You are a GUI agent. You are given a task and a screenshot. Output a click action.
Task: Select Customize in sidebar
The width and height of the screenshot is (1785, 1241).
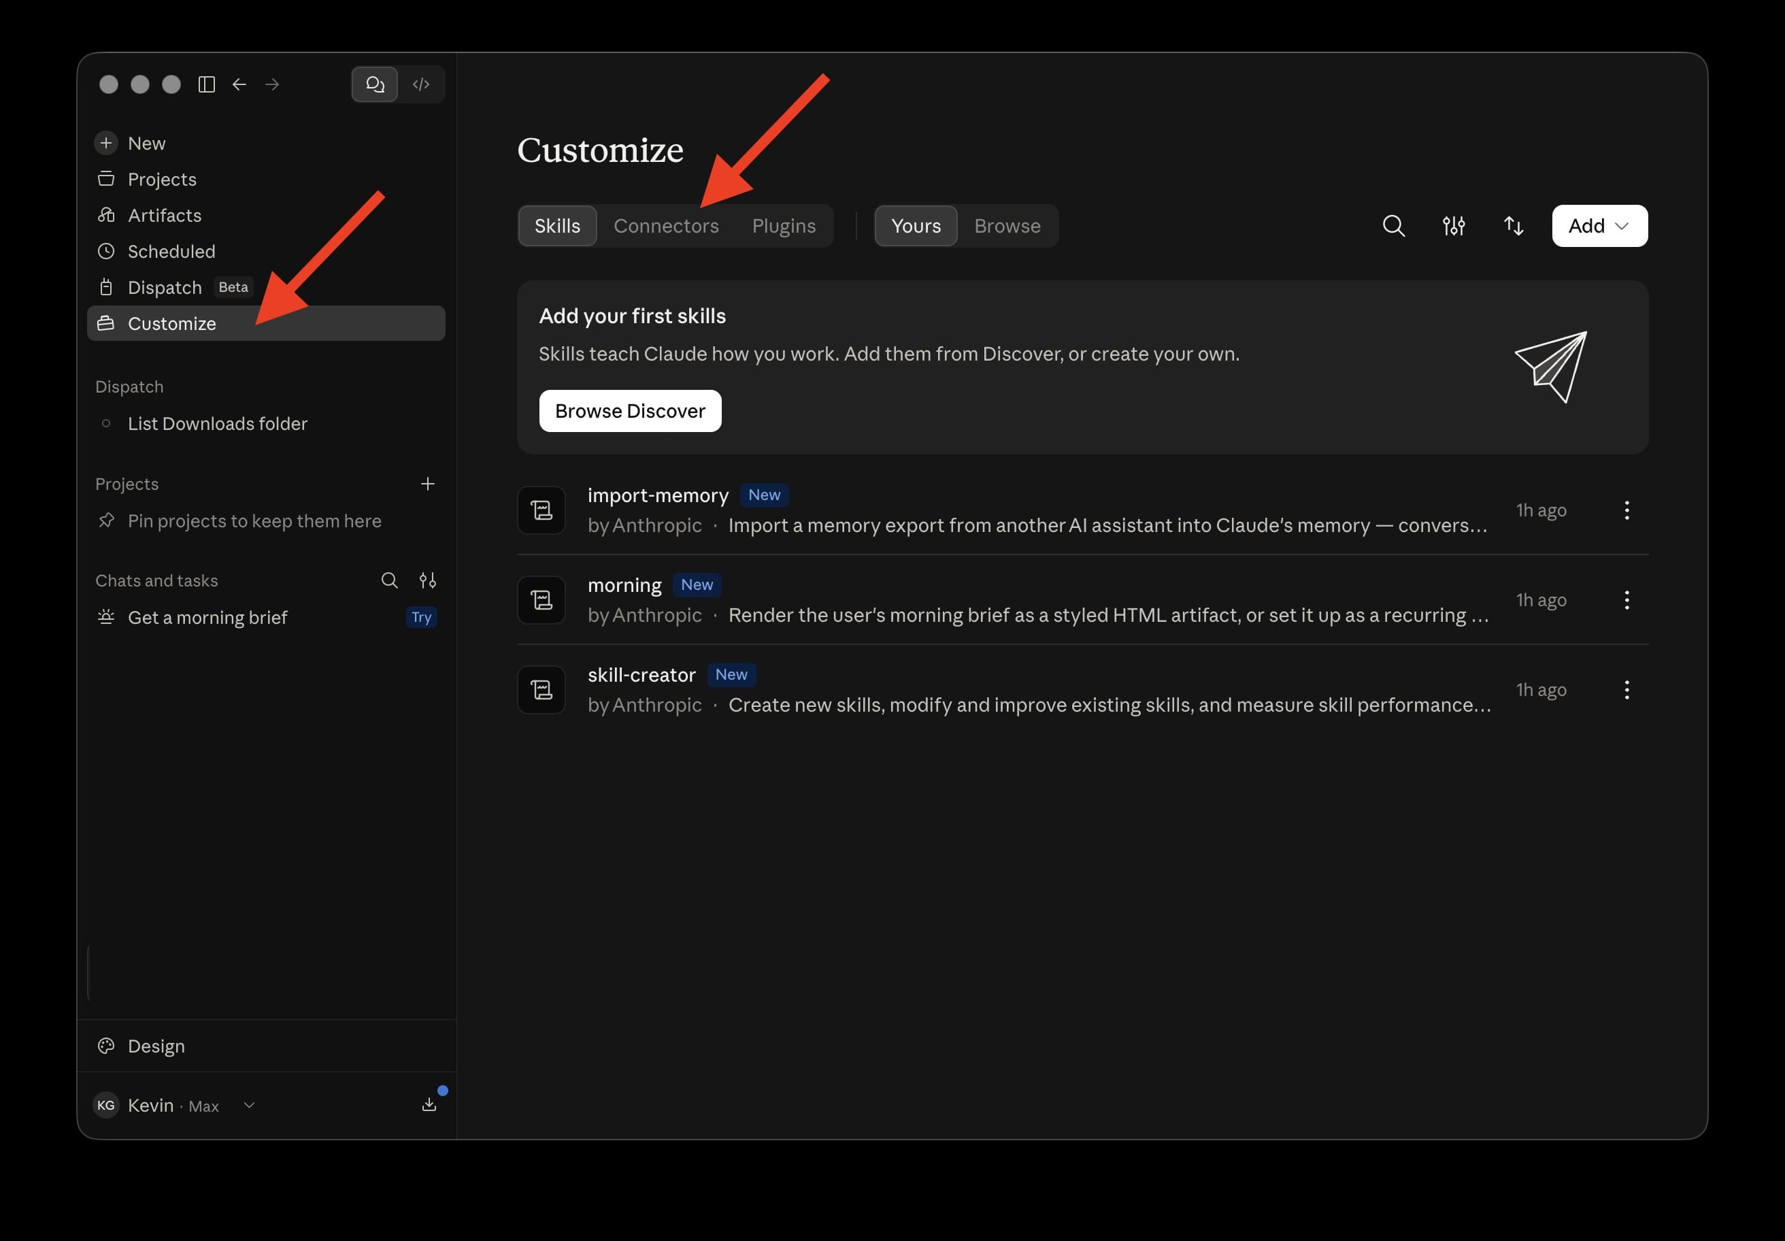266,323
